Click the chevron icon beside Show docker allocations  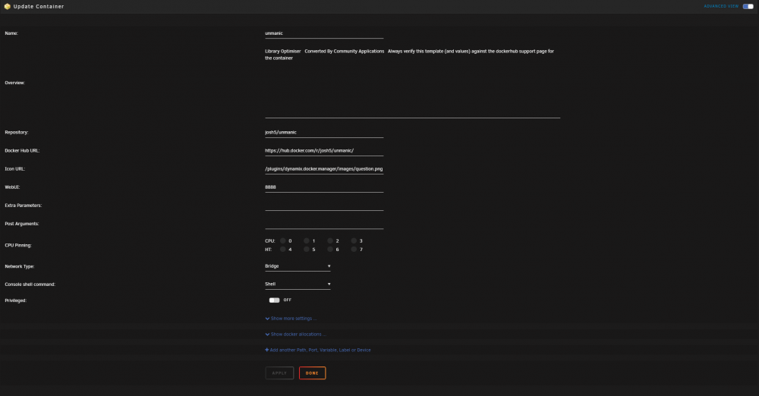click(x=267, y=335)
